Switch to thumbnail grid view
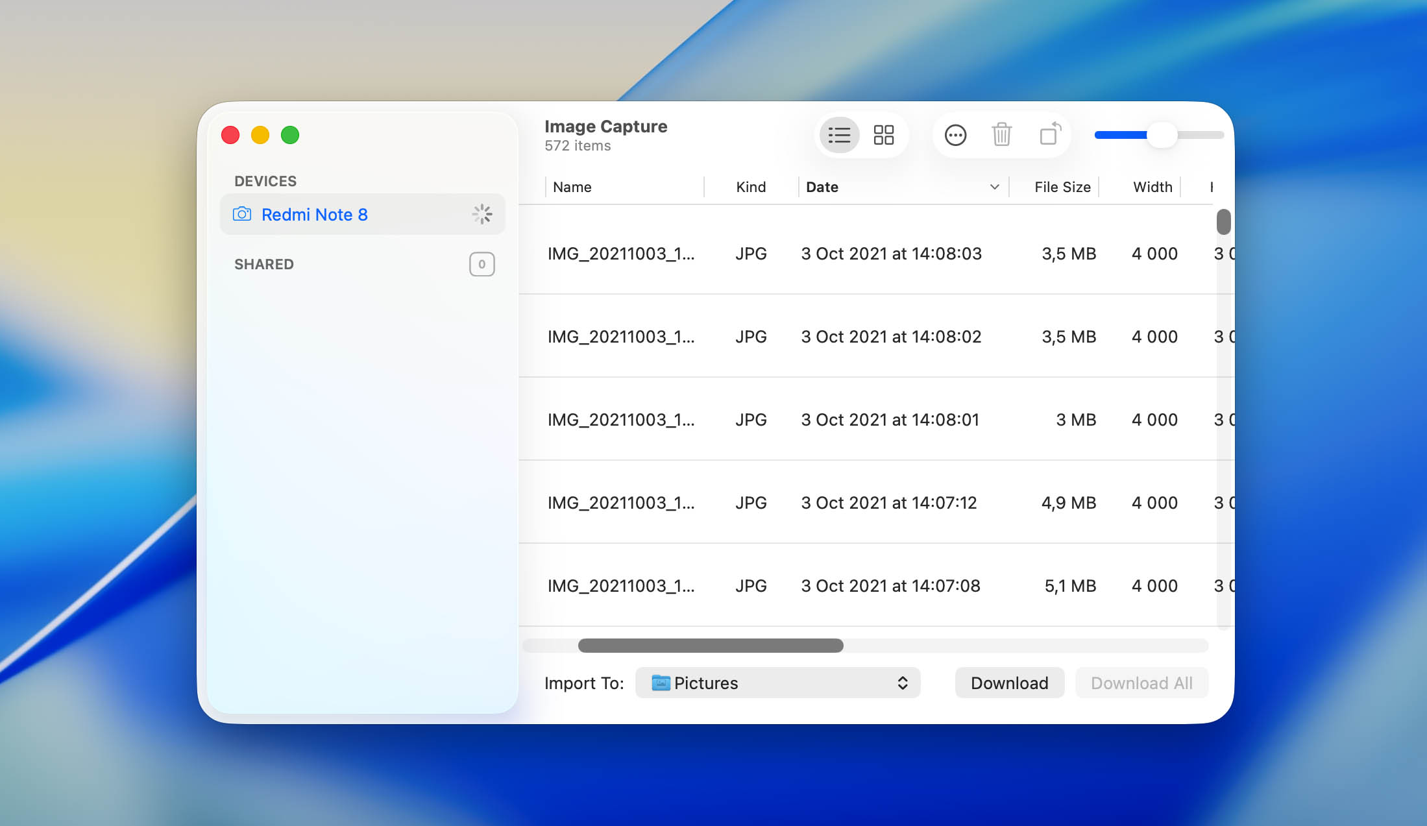1427x826 pixels. 884,135
